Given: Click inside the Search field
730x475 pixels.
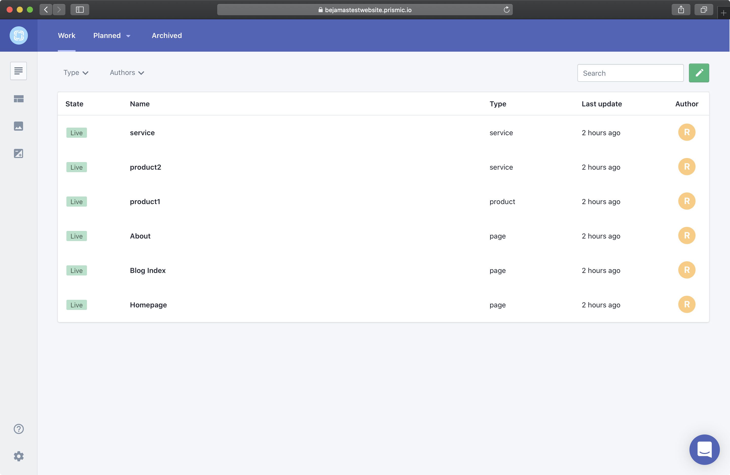Looking at the screenshot, I should click(x=630, y=73).
